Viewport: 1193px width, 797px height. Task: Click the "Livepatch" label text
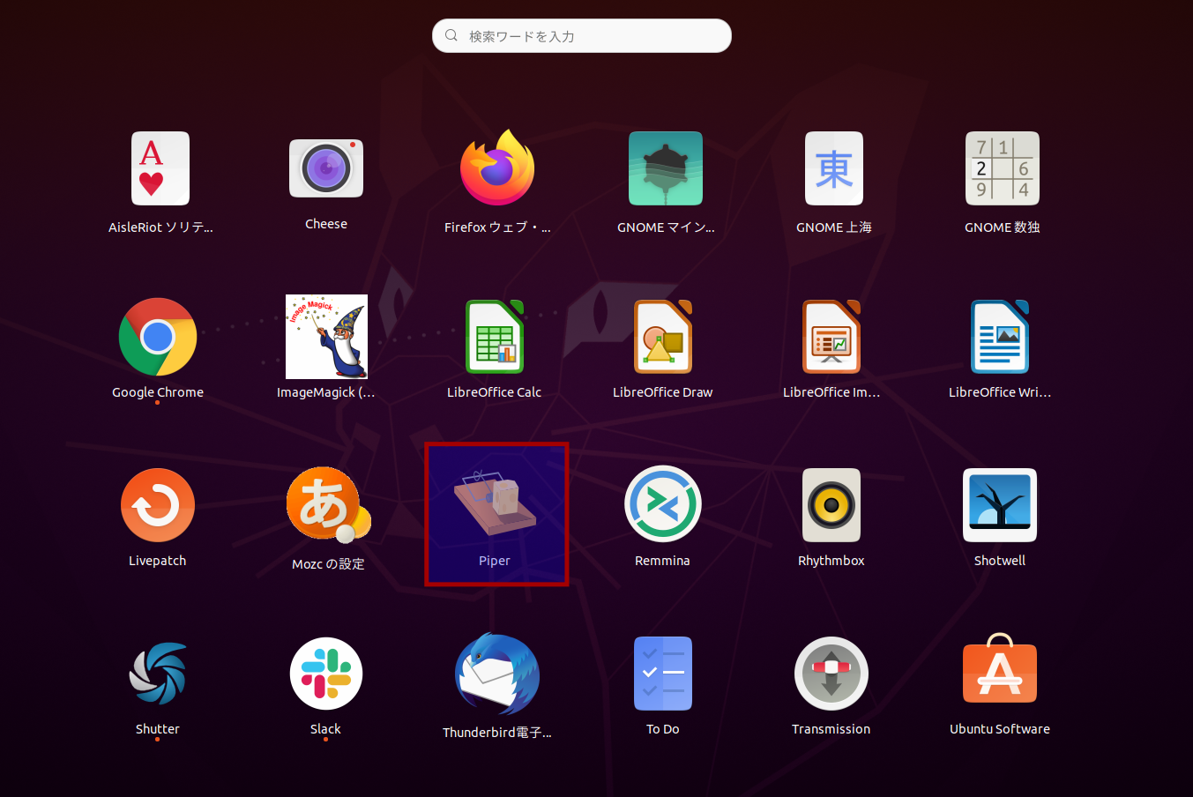(x=158, y=561)
